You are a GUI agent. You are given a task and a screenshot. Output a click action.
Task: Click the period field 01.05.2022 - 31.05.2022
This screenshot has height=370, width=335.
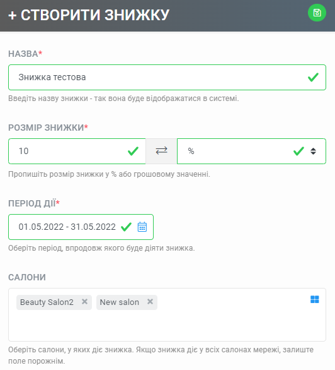[81, 227]
